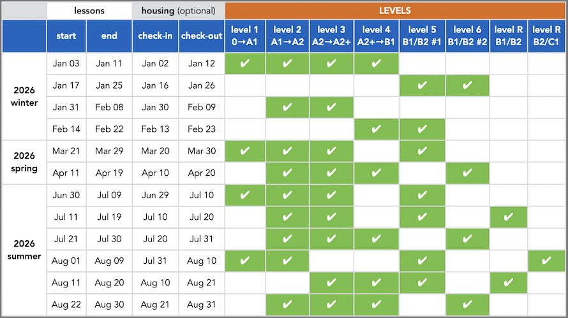
Task: Click the level 1 checkmark for Mar 21
Action: coord(245,151)
